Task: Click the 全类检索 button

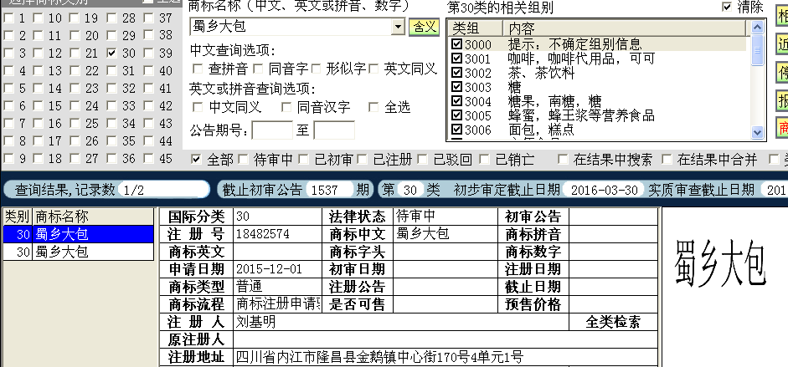Action: click(613, 322)
